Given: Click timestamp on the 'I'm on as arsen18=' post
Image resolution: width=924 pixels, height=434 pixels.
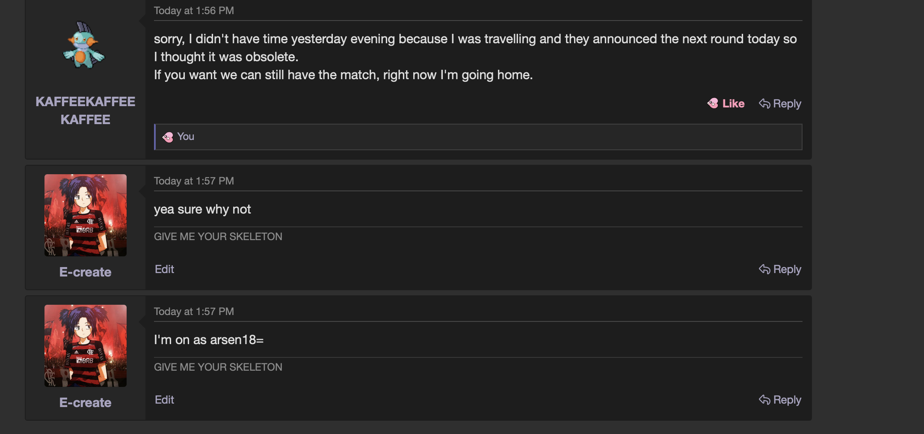Looking at the screenshot, I should (194, 312).
